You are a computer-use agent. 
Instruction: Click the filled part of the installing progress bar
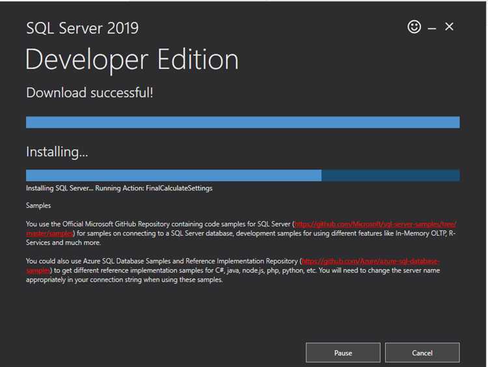click(173, 175)
